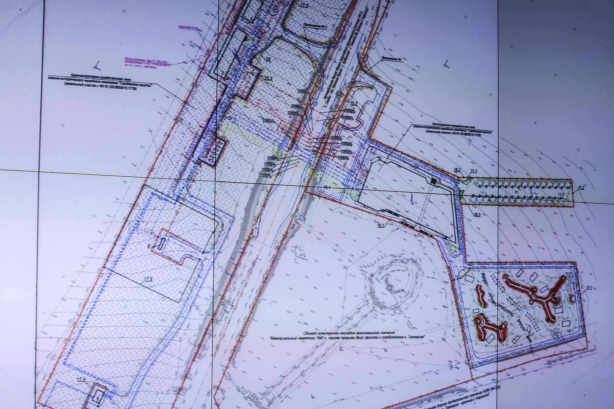Click the plan label "11.1"
The height and width of the screenshot is (409, 614).
click(x=474, y=171)
